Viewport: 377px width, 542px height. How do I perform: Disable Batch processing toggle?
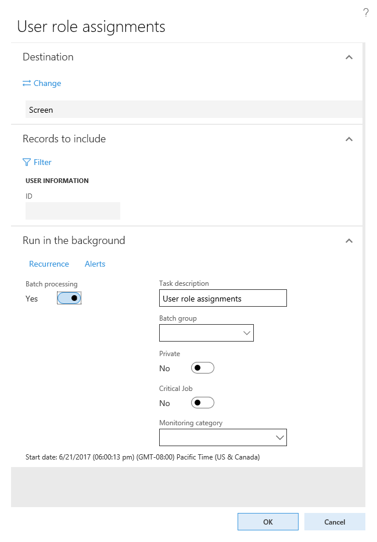pyautogui.click(x=69, y=298)
